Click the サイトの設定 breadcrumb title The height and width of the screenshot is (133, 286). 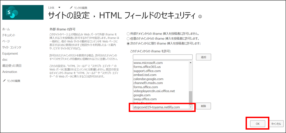69,16
